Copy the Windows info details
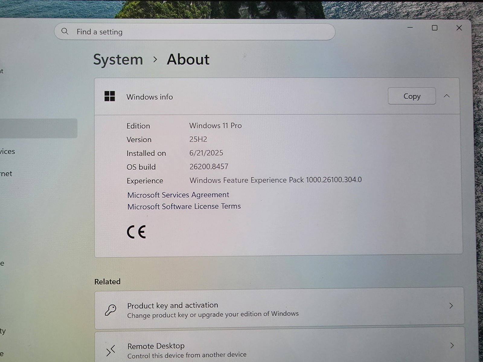This screenshot has width=483, height=362. pos(412,96)
